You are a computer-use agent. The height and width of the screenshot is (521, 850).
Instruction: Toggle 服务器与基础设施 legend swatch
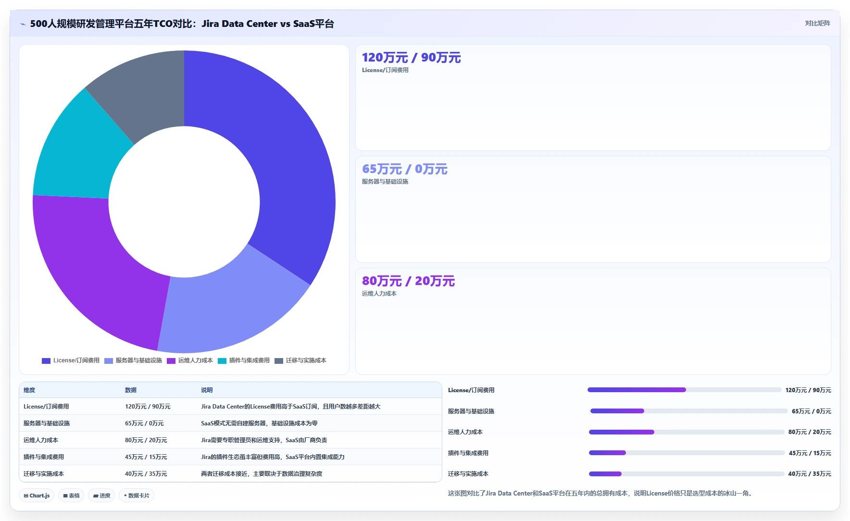click(109, 360)
